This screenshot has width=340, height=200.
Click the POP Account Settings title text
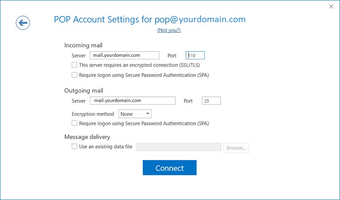[149, 19]
